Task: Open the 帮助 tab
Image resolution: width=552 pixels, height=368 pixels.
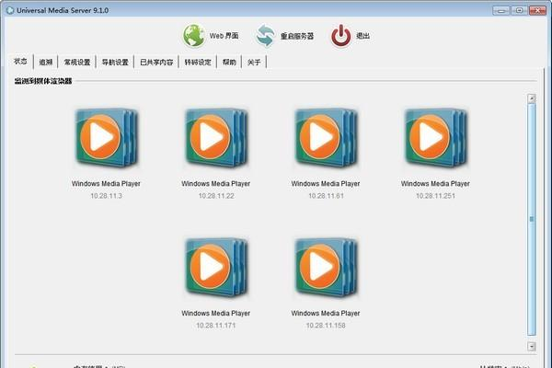Action: (229, 63)
